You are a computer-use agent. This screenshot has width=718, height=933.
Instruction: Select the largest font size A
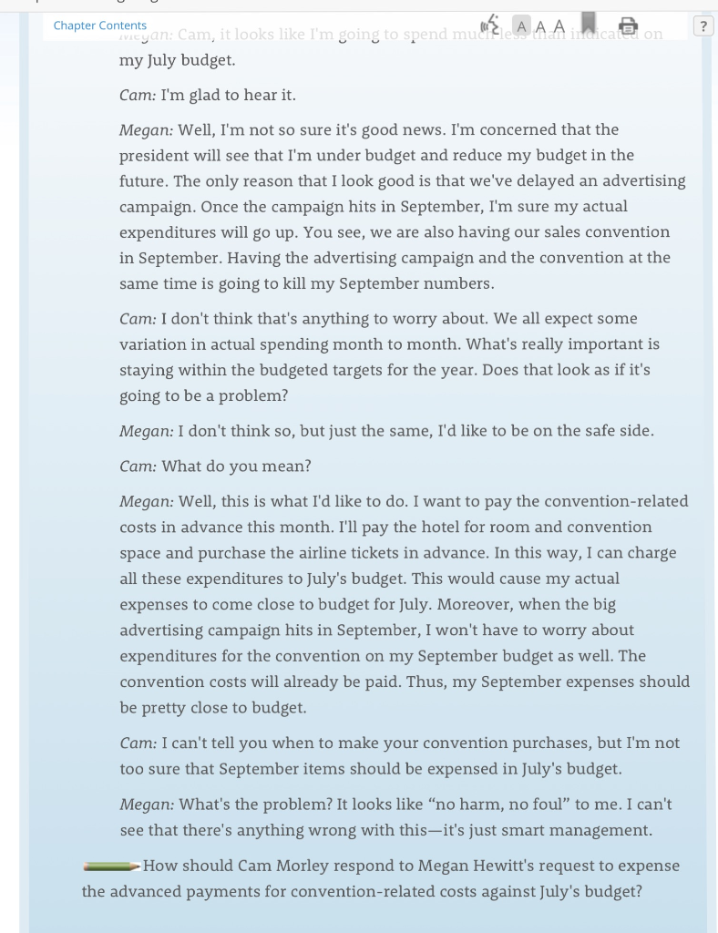click(558, 26)
